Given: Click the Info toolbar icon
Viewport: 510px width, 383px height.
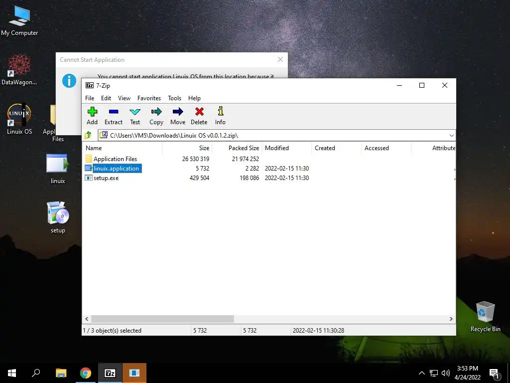Looking at the screenshot, I should pos(220,111).
